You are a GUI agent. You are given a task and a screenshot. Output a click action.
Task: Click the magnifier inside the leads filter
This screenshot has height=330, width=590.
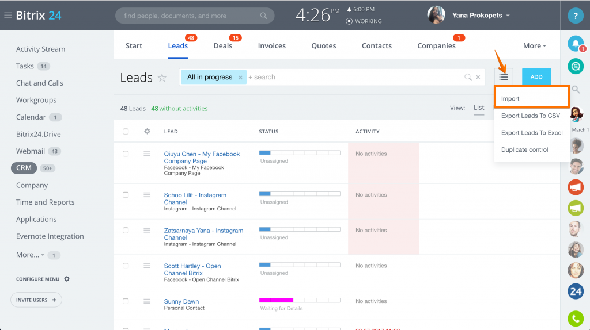click(468, 77)
